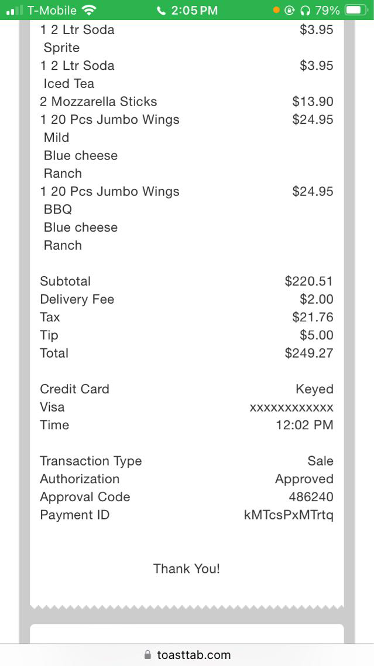
Task: Tap the headphones status icon
Action: 304,11
